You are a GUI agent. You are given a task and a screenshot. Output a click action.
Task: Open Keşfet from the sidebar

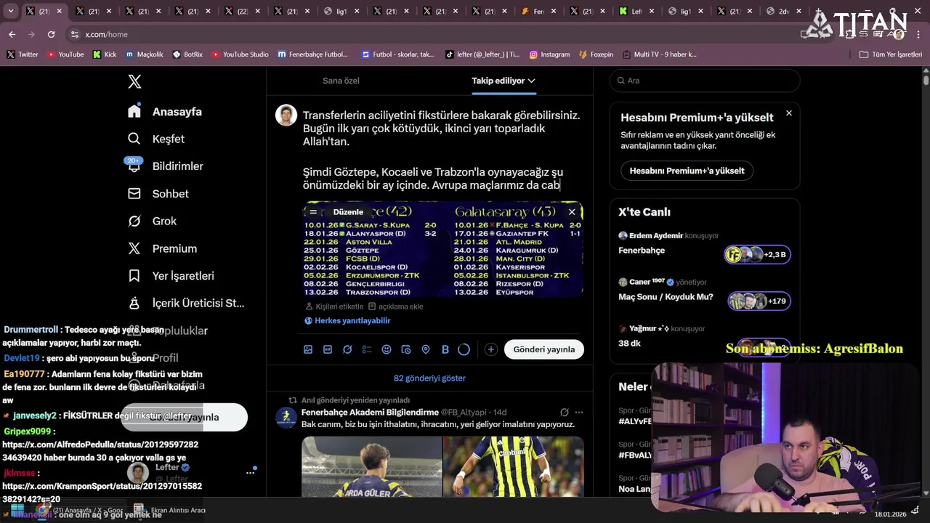(156, 139)
